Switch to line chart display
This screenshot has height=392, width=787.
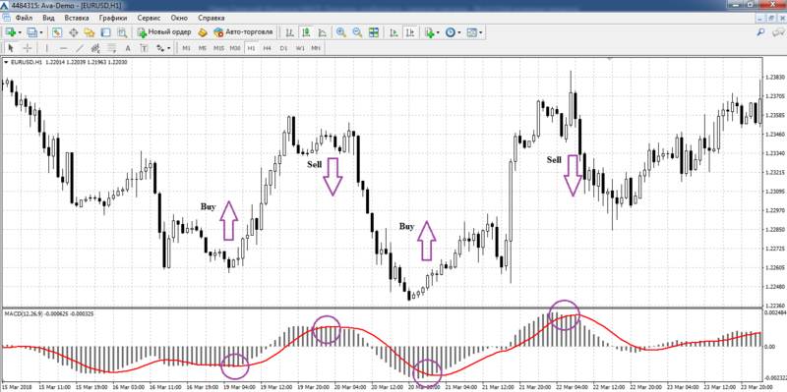point(322,32)
